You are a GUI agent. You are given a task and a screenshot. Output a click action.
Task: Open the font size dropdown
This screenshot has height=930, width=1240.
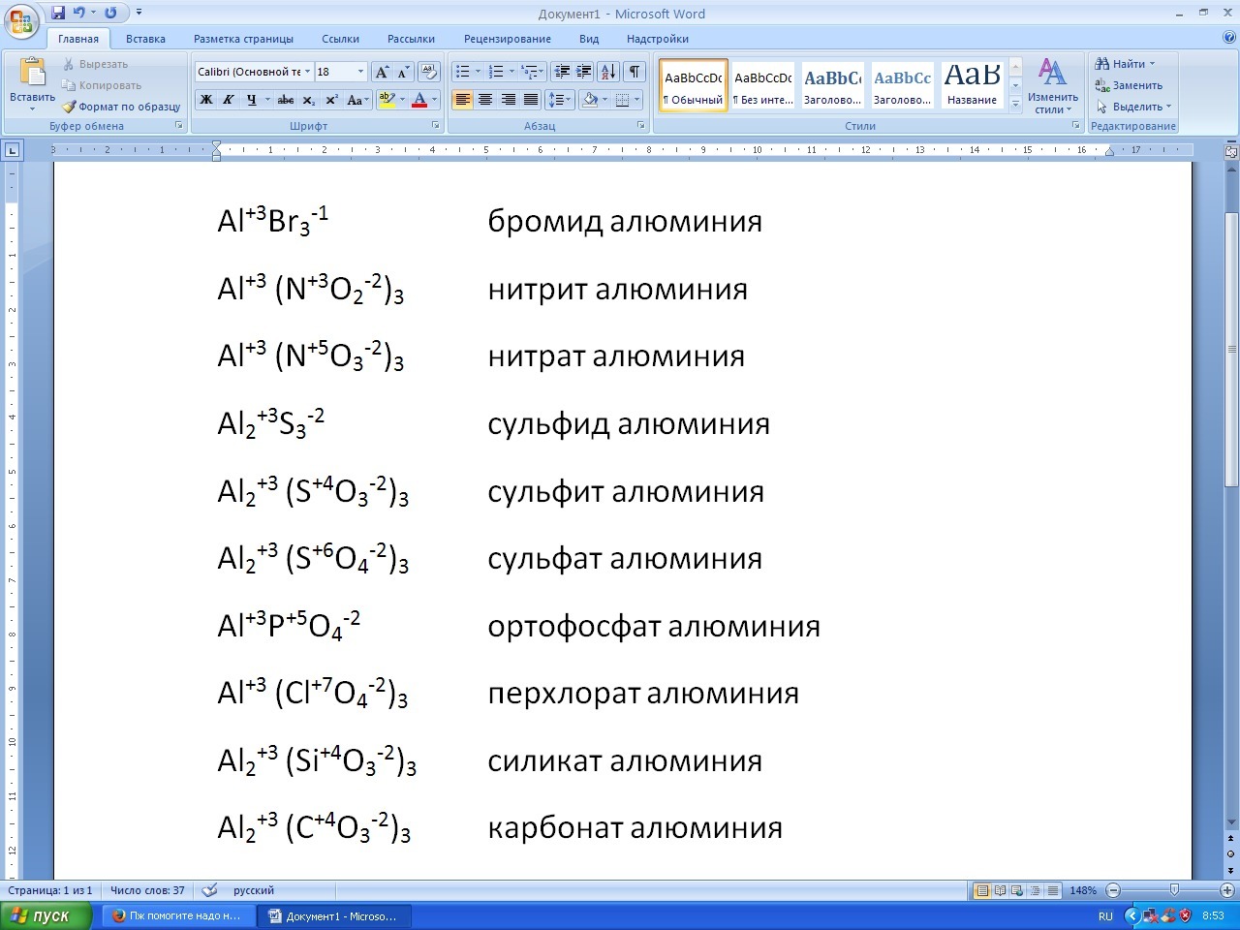point(360,72)
